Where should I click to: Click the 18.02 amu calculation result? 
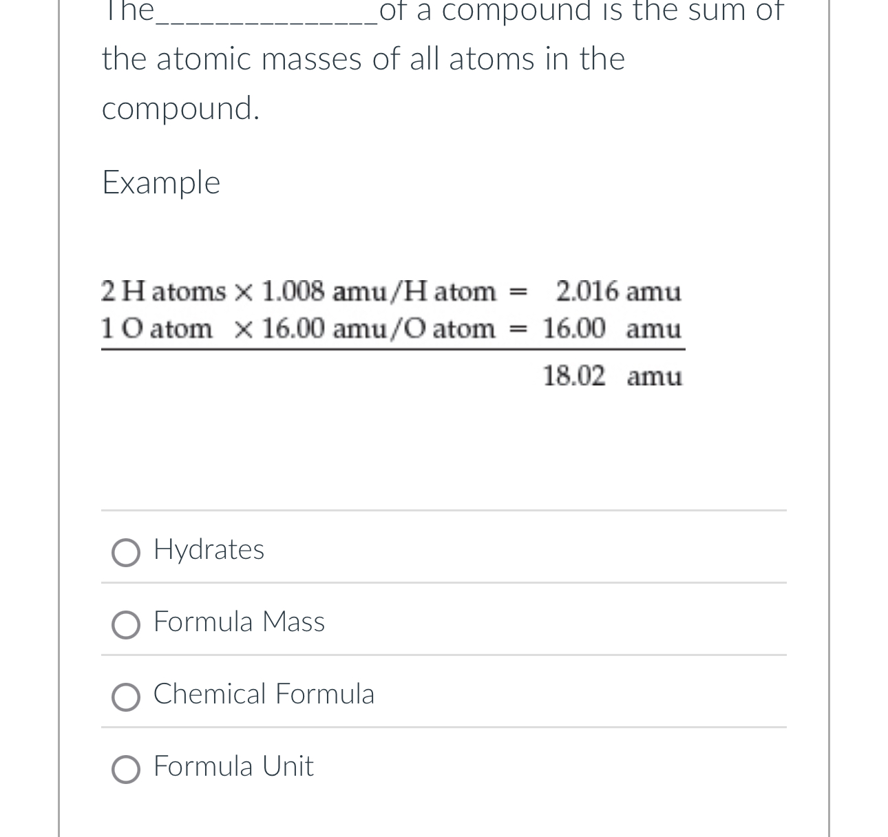(x=613, y=376)
